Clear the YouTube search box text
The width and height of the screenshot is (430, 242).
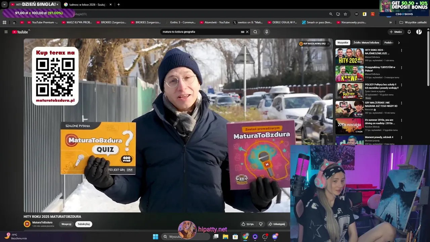click(x=247, y=32)
